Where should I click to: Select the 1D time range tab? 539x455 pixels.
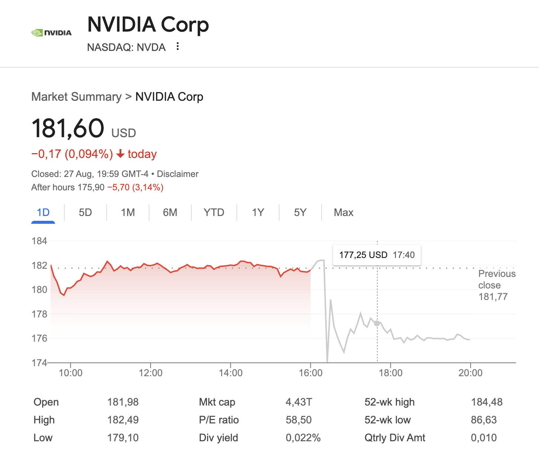[43, 213]
